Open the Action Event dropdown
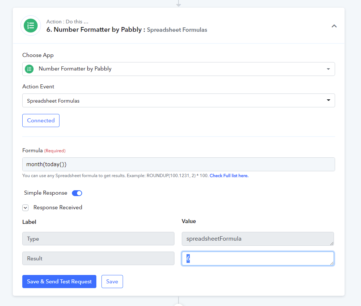 tap(178, 100)
